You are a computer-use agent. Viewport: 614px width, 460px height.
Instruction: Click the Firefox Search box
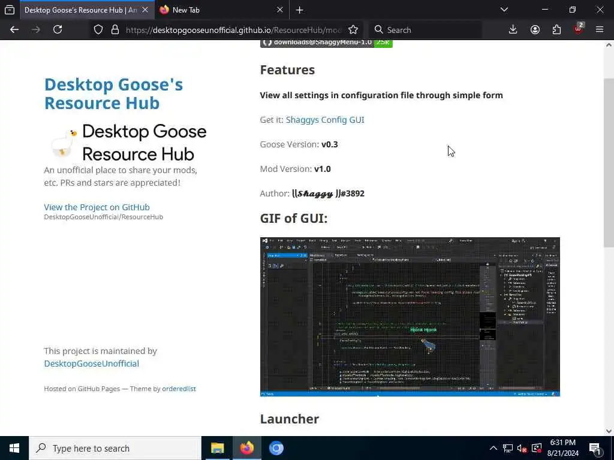pyautogui.click(x=425, y=30)
